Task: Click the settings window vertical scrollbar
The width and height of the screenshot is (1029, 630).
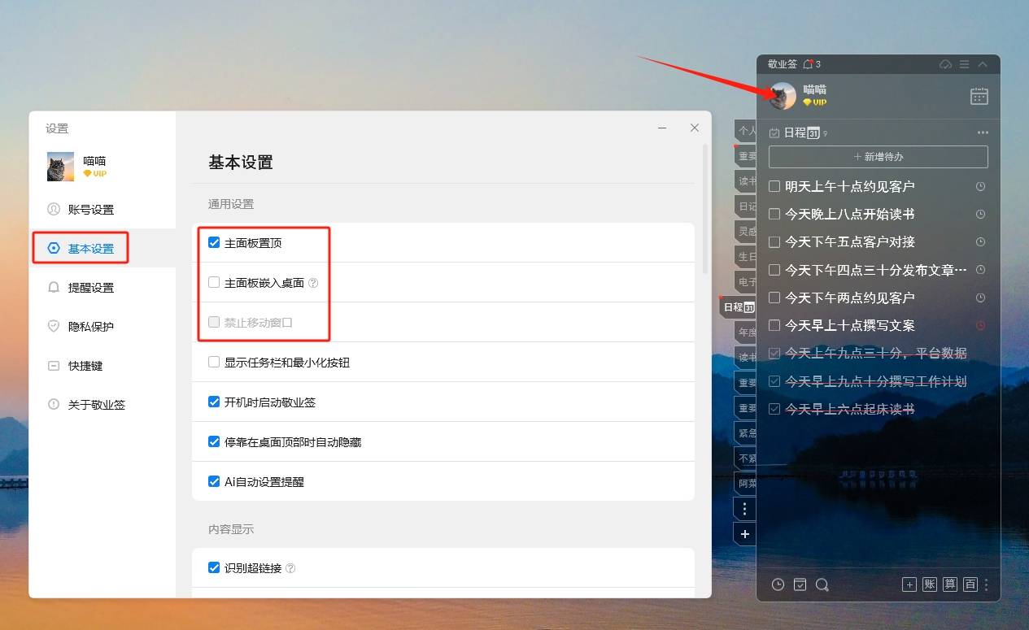Action: [x=705, y=210]
